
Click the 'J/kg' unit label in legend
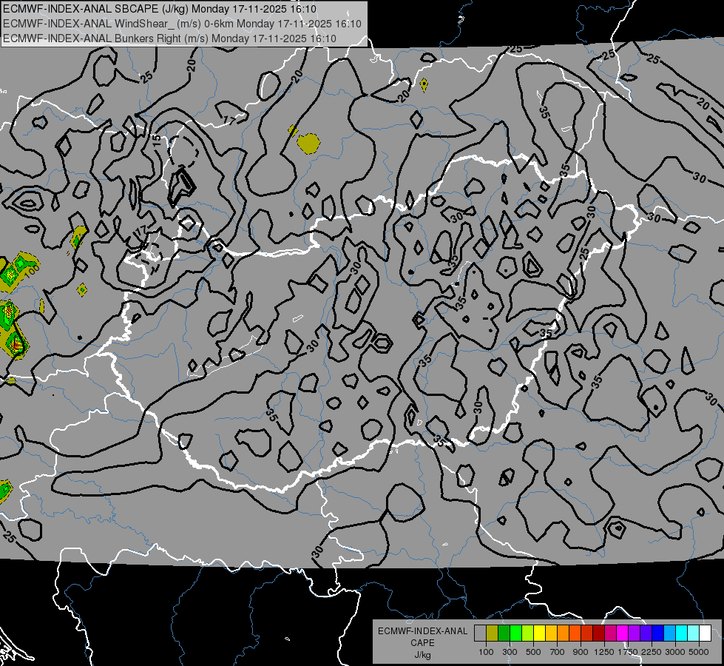pos(422,655)
